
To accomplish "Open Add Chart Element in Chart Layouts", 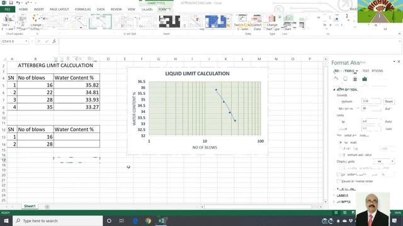I will click(x=8, y=23).
